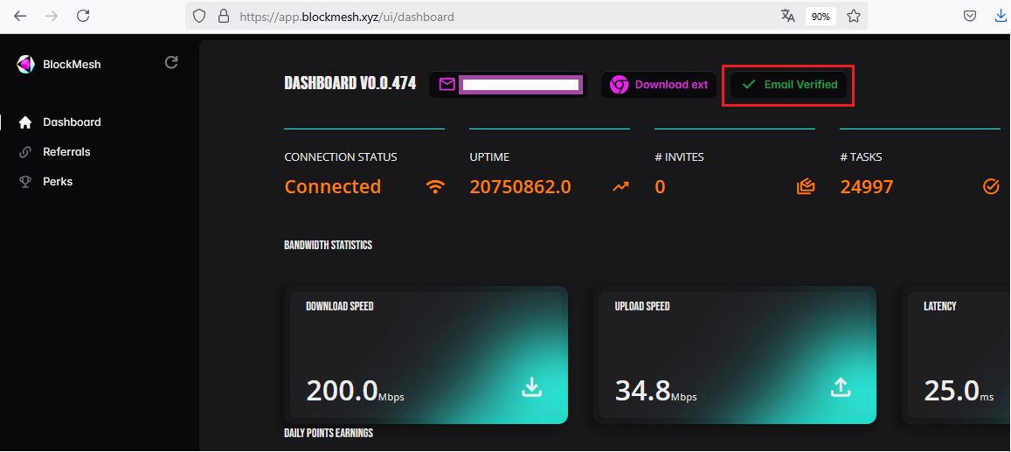Click the Connected status text
This screenshot has height=452, width=1011.
333,186
